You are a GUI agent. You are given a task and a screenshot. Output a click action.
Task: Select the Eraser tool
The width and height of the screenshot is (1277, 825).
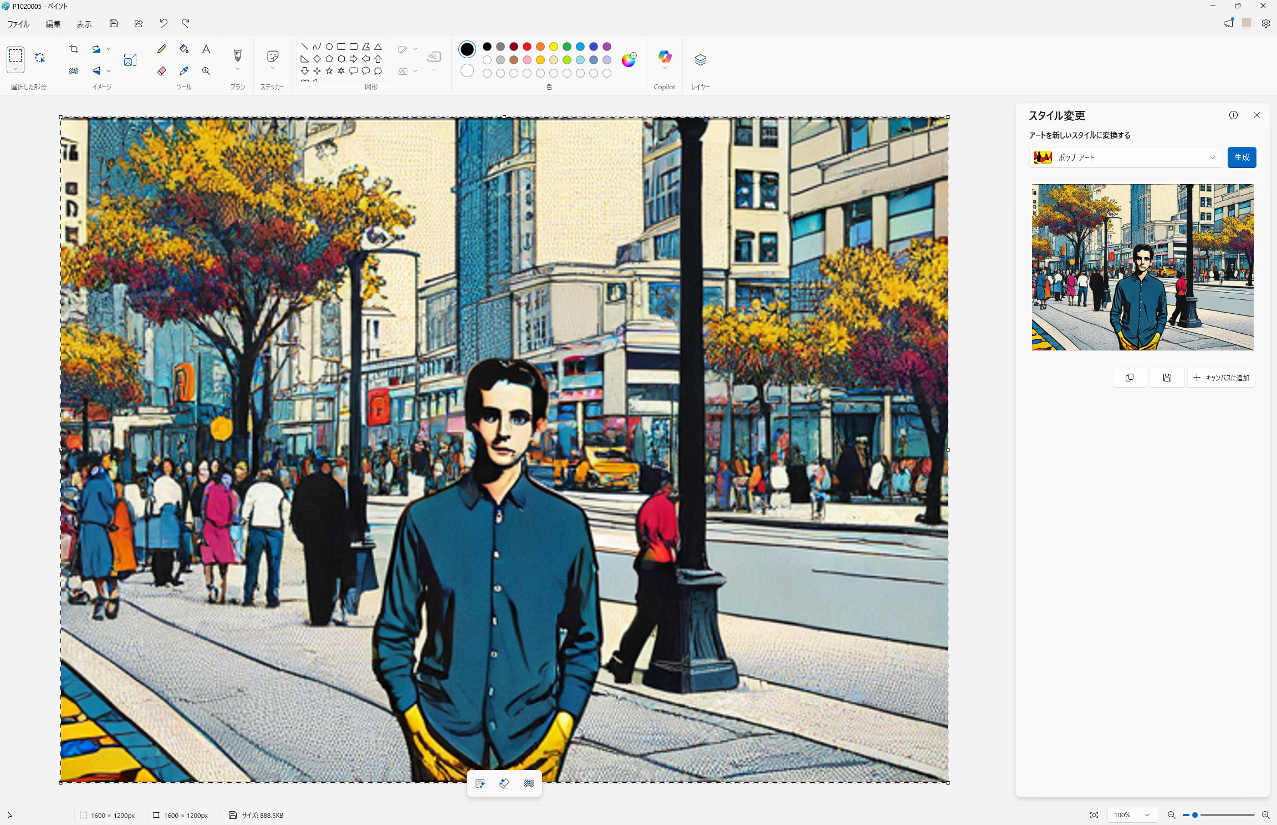[162, 71]
